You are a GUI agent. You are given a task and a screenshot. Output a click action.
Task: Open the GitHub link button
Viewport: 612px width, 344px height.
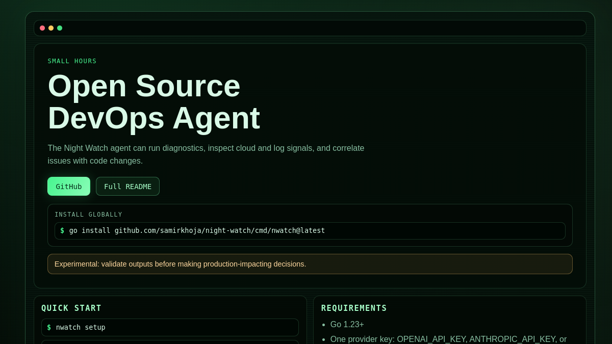69,187
